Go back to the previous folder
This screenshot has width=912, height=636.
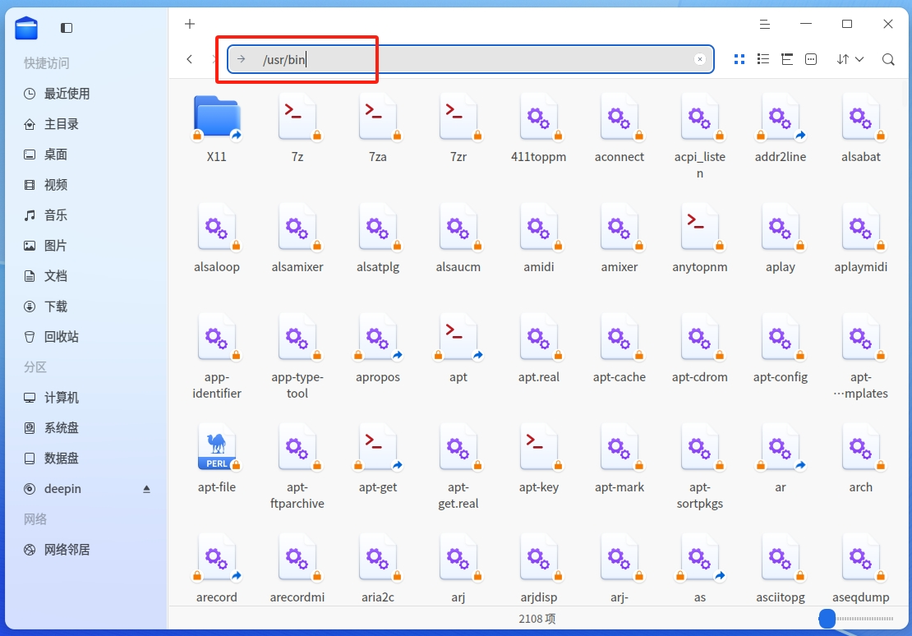[x=190, y=59]
